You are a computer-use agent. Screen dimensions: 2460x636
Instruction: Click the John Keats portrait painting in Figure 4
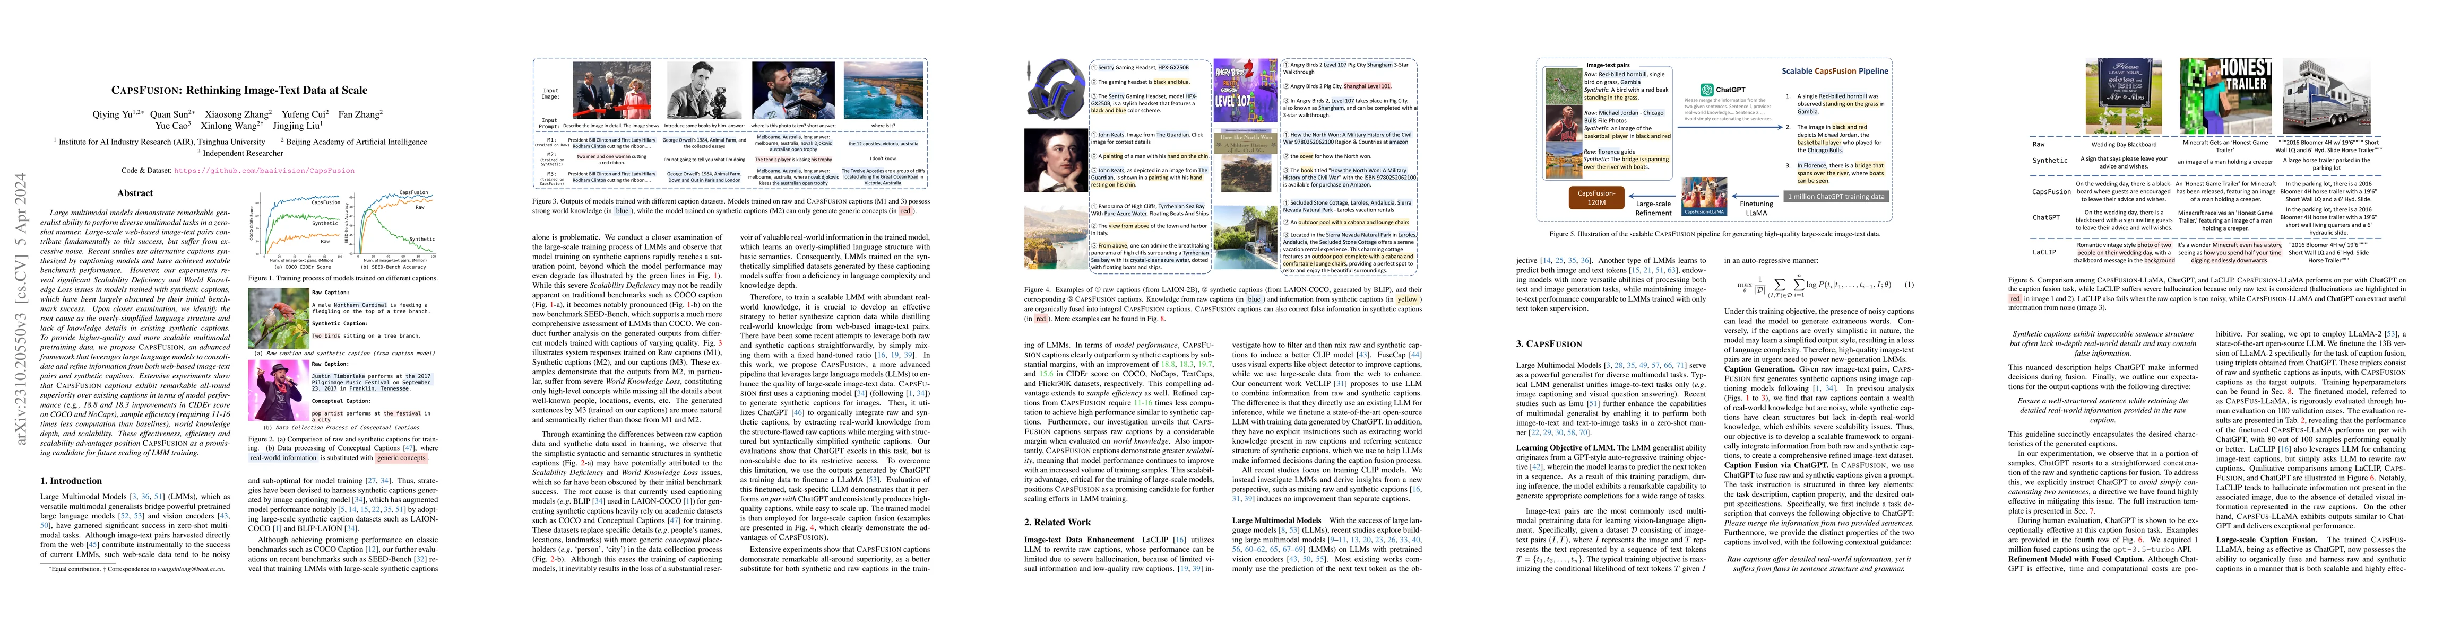1055,162
